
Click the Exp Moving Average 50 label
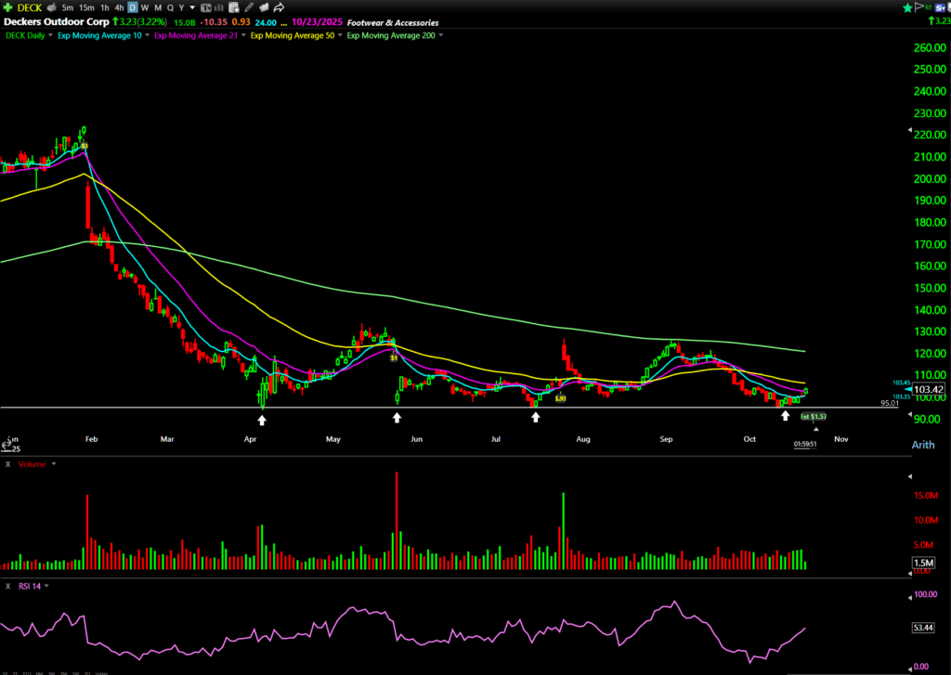[x=293, y=35]
